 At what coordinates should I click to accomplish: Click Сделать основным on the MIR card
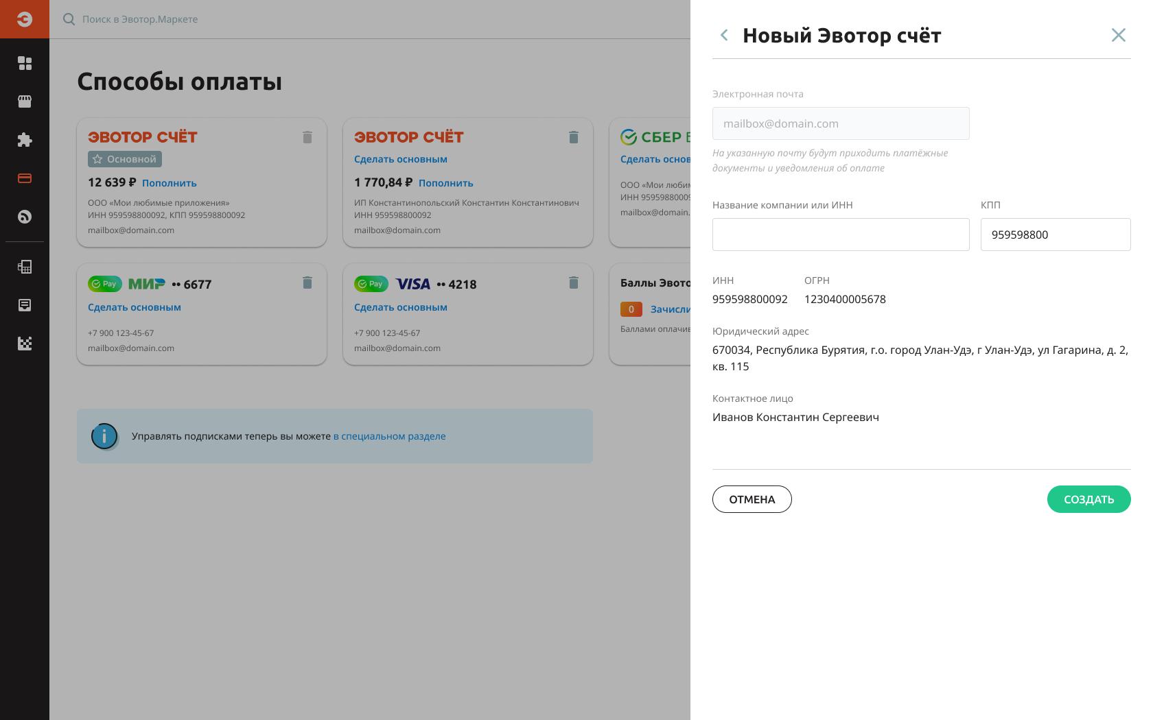(135, 307)
